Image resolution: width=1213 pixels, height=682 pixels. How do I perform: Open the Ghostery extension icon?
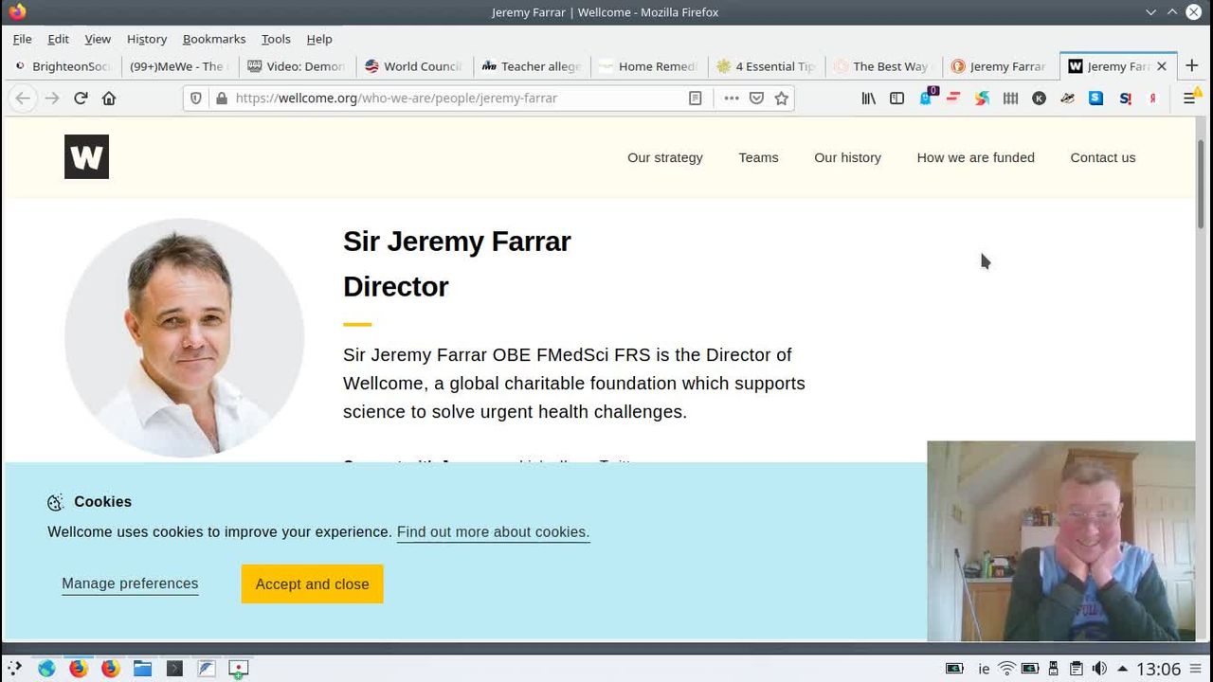tap(926, 99)
